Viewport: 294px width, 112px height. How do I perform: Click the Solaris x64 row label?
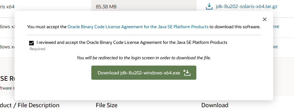tap(7, 7)
